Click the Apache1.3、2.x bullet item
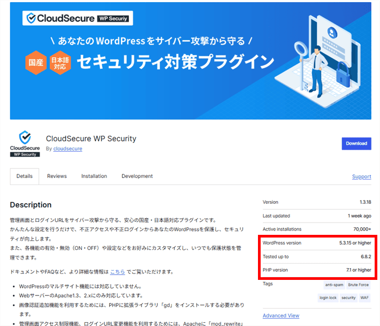Screen dimensions: 380x326 click(81, 295)
